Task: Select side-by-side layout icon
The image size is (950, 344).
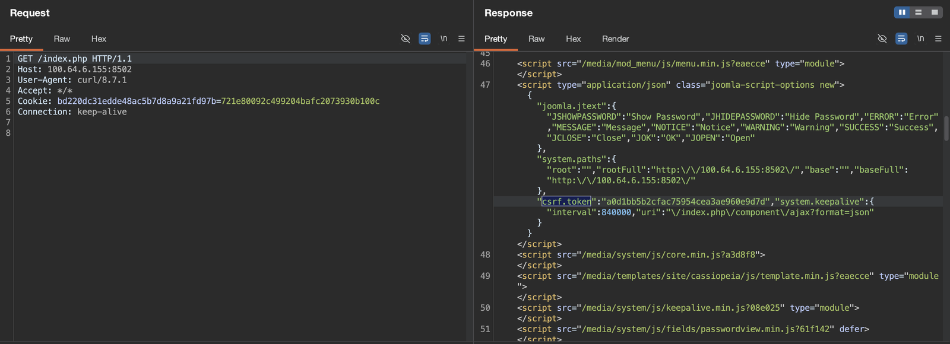Action: pyautogui.click(x=902, y=12)
